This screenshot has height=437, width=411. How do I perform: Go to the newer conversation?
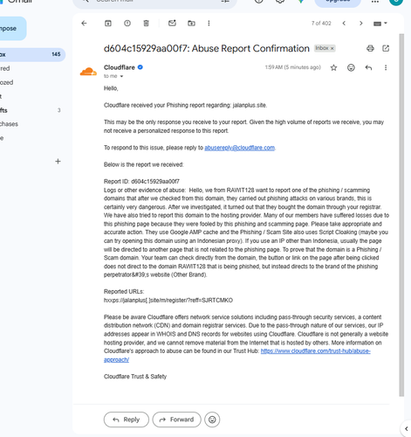(x=344, y=24)
